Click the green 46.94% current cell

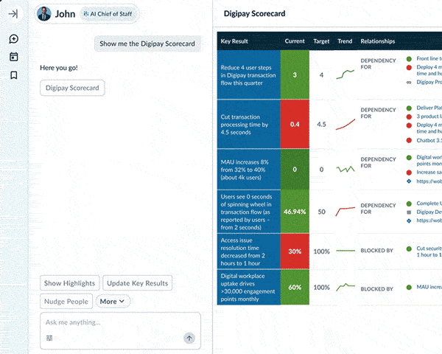click(295, 212)
